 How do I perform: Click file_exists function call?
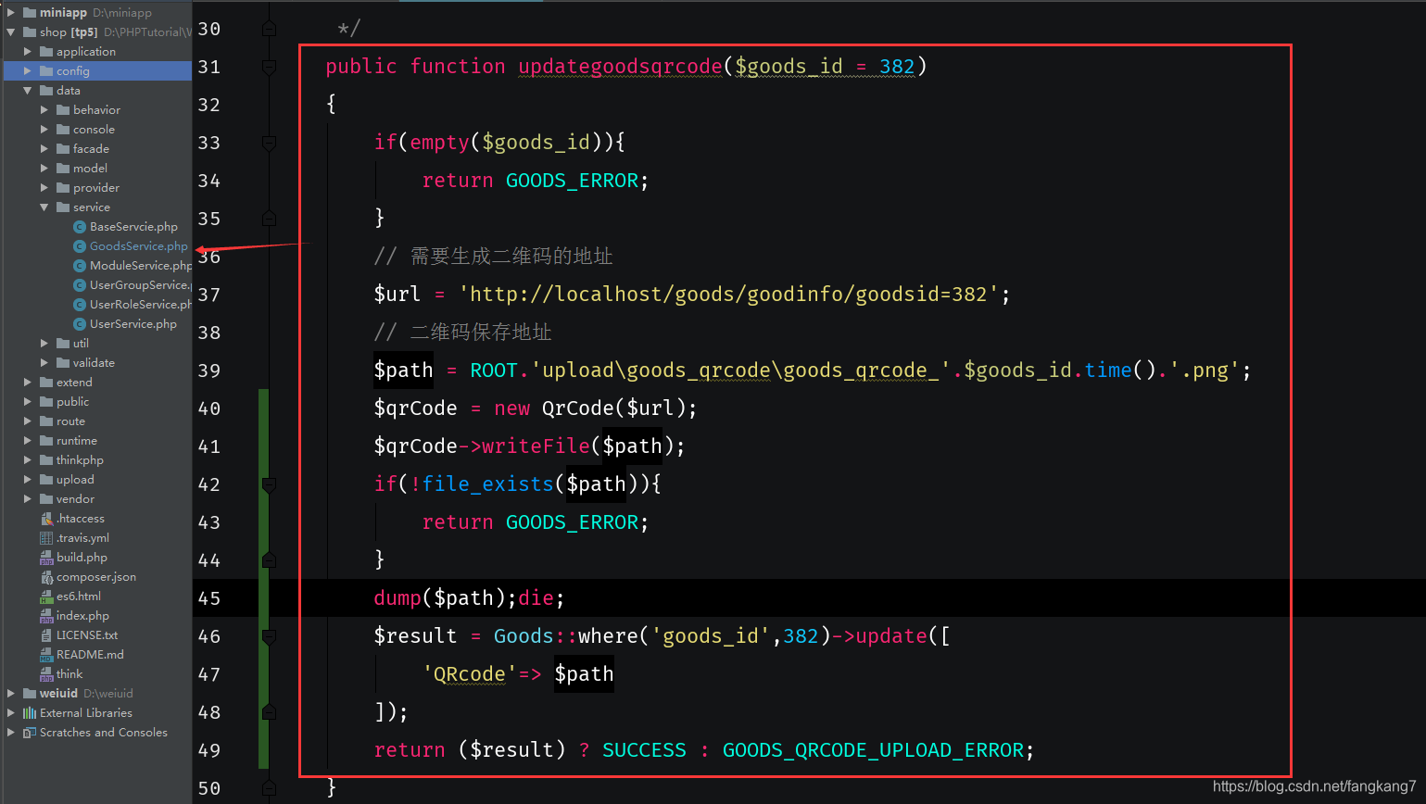point(488,484)
